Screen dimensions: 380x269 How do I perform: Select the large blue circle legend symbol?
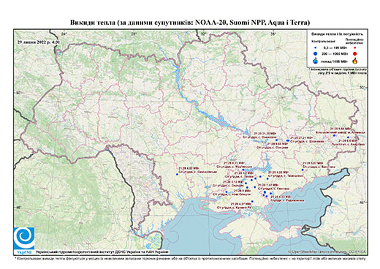(x=316, y=53)
